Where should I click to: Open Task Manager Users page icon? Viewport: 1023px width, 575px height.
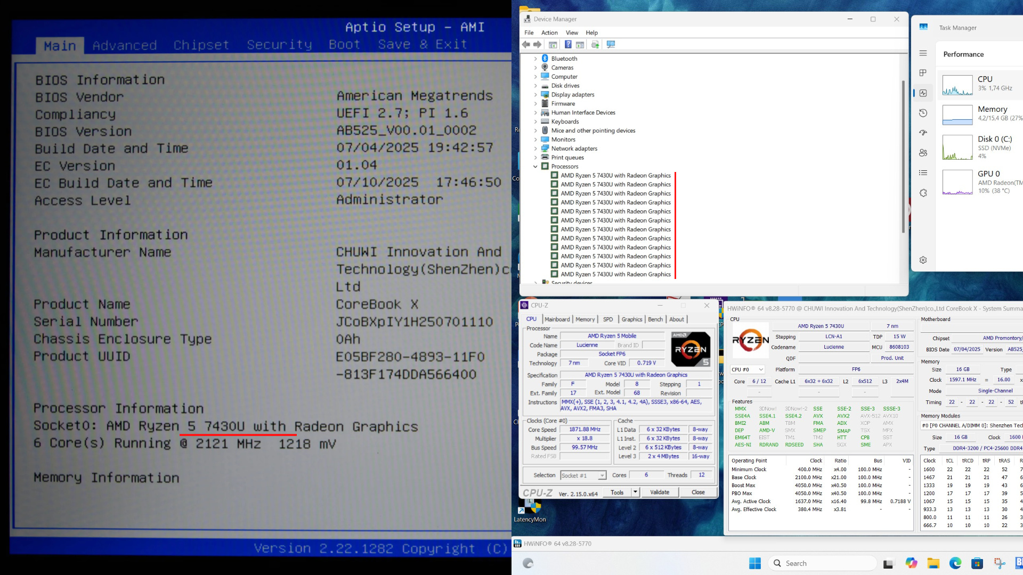[x=923, y=153]
